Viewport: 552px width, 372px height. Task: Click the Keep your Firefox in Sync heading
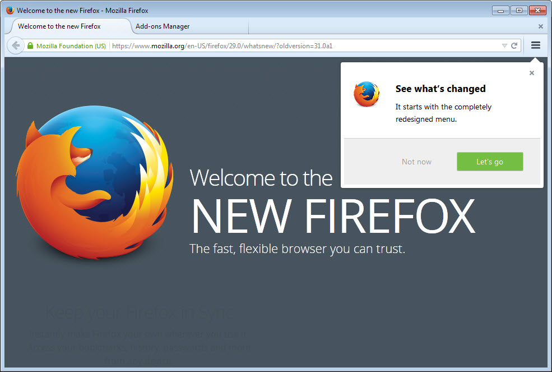[140, 312]
